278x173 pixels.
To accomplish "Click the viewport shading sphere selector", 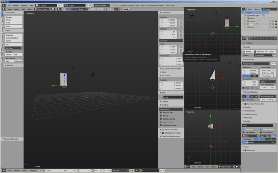I will (x=54, y=9).
